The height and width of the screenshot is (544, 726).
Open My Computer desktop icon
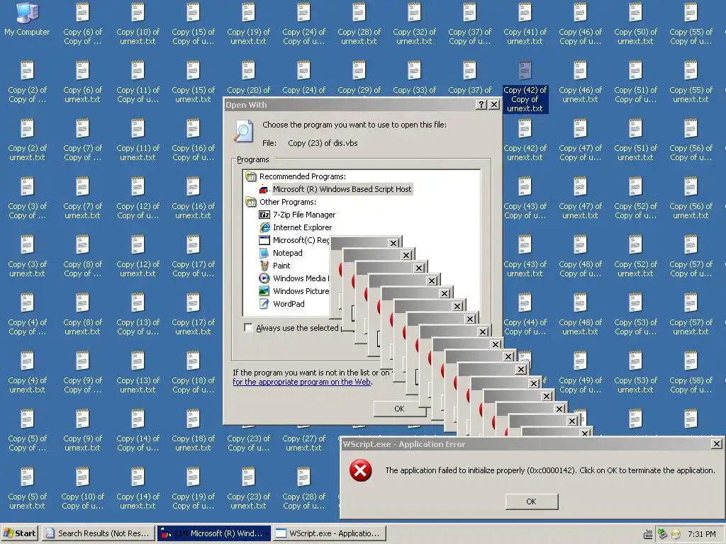pyautogui.click(x=27, y=20)
